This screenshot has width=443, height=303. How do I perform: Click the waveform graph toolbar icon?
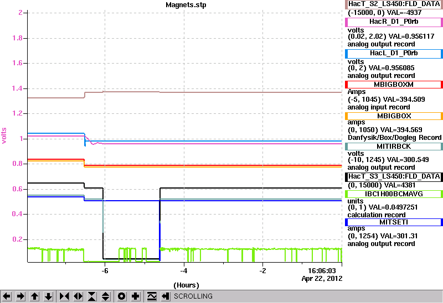tap(152, 296)
